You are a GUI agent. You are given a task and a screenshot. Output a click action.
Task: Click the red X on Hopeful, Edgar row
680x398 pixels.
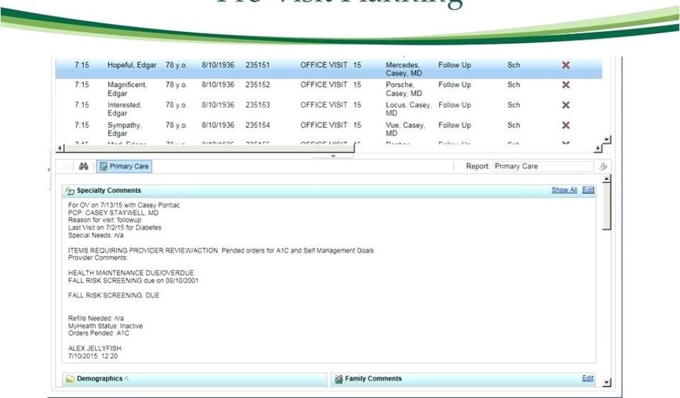(x=566, y=65)
